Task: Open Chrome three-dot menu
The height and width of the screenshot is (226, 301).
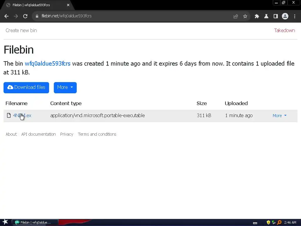Action: point(295,16)
